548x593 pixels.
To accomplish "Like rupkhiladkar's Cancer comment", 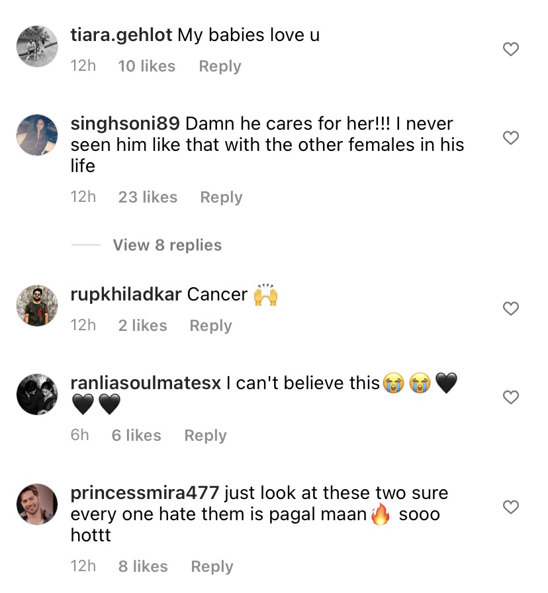I will [x=510, y=308].
